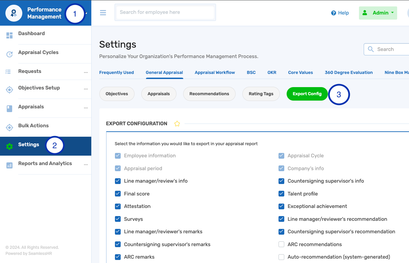Focus the Search for employee field
This screenshot has height=263, width=409.
pos(165,12)
